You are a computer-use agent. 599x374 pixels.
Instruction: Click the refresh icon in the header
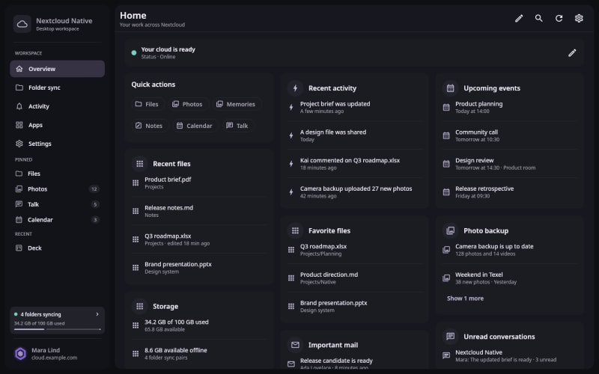[x=559, y=18]
